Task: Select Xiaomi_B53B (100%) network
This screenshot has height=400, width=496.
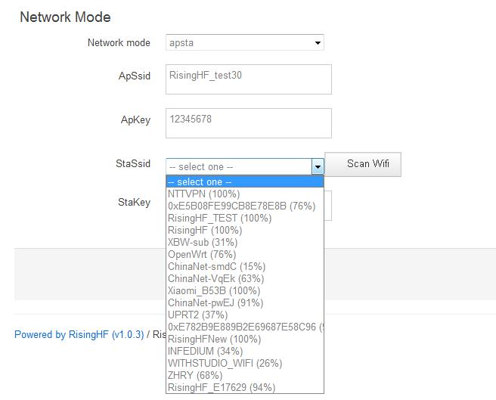Action: (244, 290)
